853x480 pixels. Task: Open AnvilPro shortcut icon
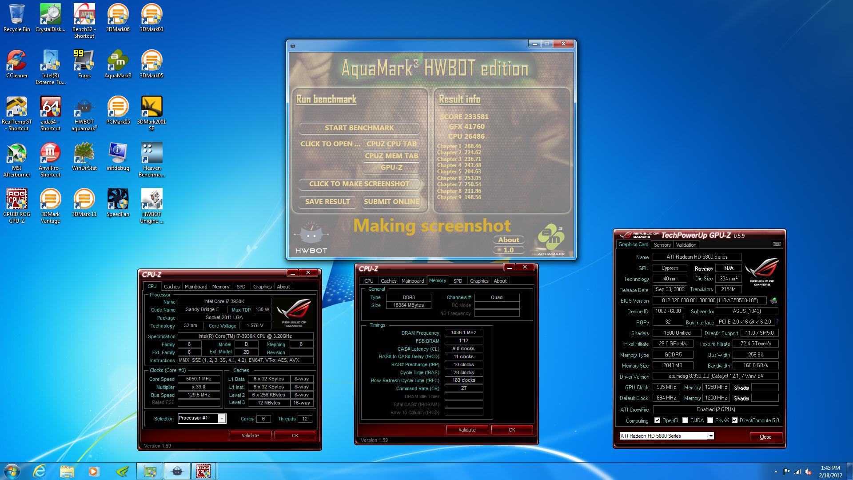[50, 160]
